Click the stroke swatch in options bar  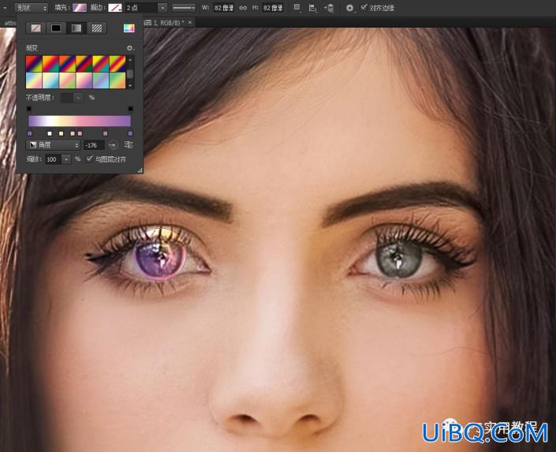(x=115, y=8)
